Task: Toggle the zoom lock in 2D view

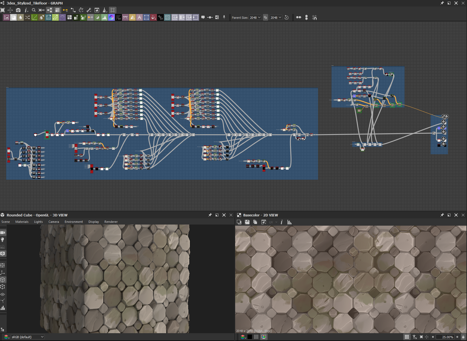Action: tap(463, 337)
